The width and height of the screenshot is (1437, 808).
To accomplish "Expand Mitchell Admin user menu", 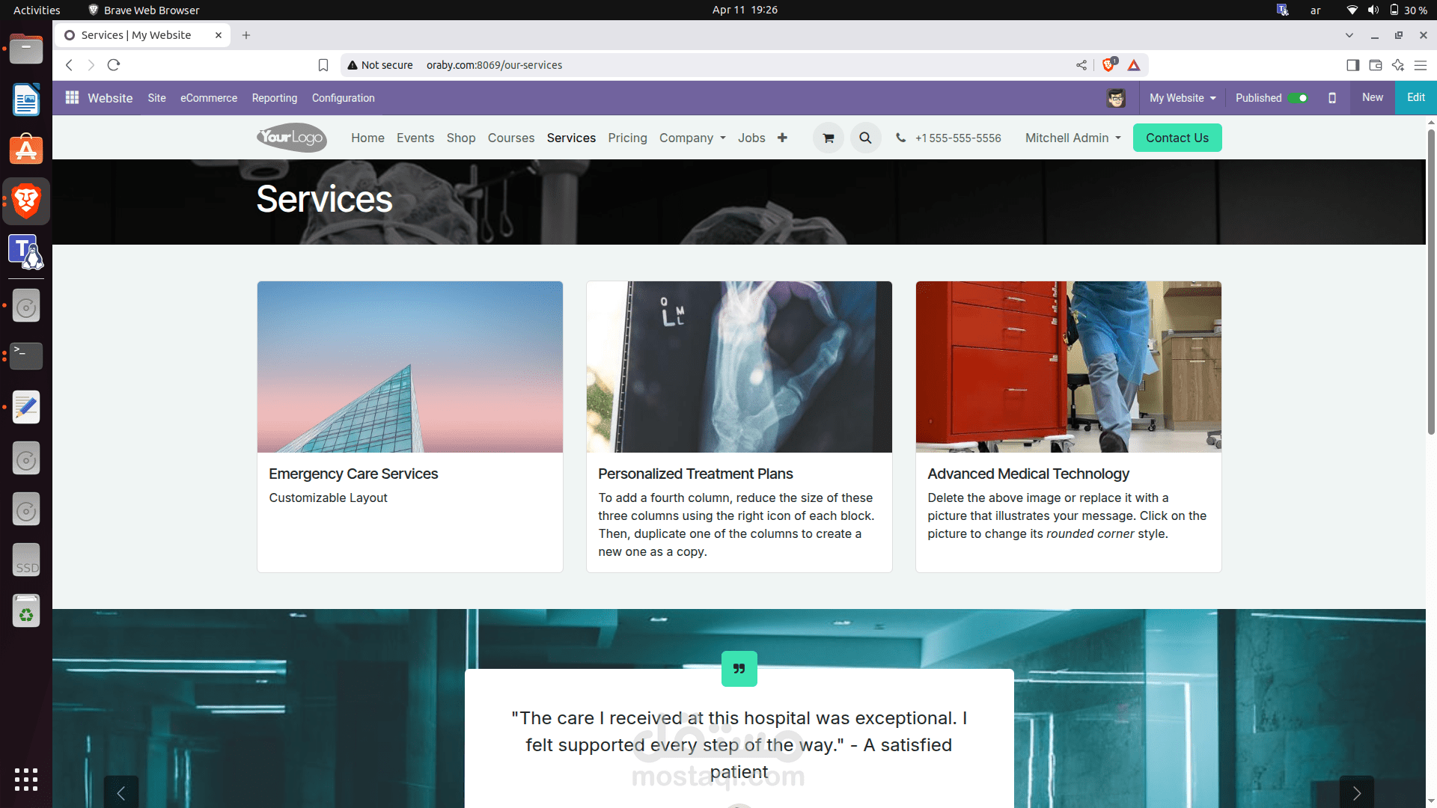I will click(x=1073, y=138).
